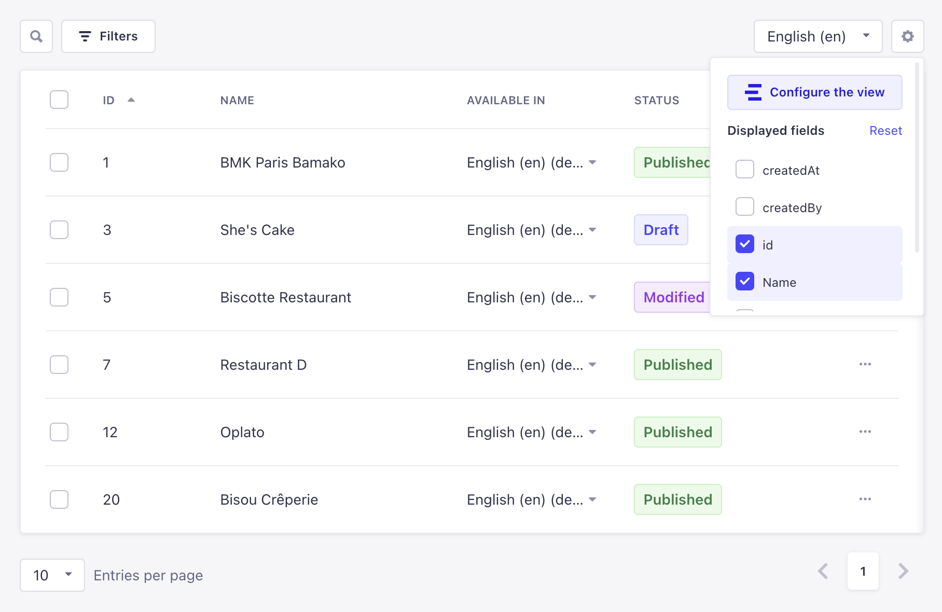Viewport: 942px width, 612px height.
Task: Uncheck the id displayed field
Action: [745, 244]
